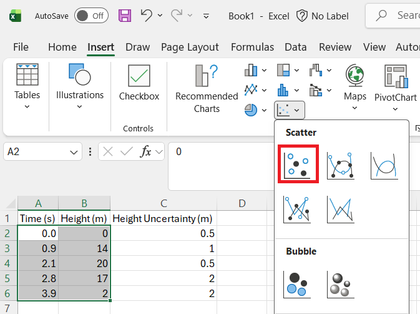Select column C header
420x314 pixels.
164,203
